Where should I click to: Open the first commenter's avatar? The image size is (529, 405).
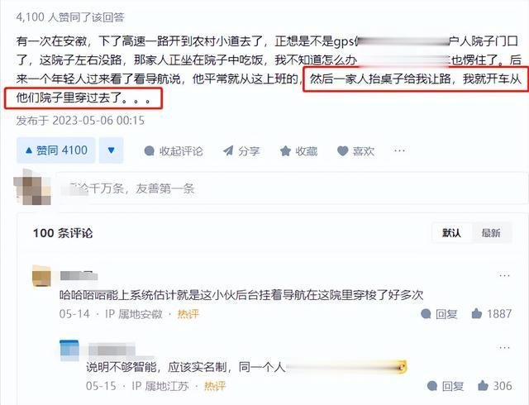[x=41, y=276]
